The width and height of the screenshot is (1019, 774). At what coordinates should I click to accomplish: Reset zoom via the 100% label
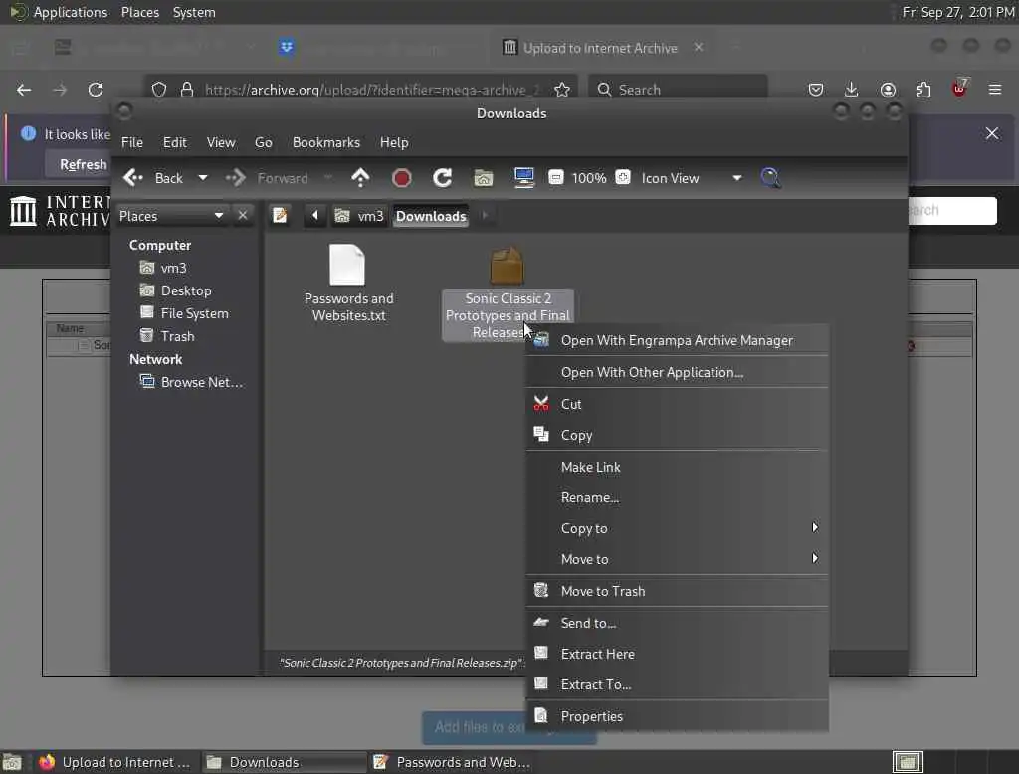point(589,178)
